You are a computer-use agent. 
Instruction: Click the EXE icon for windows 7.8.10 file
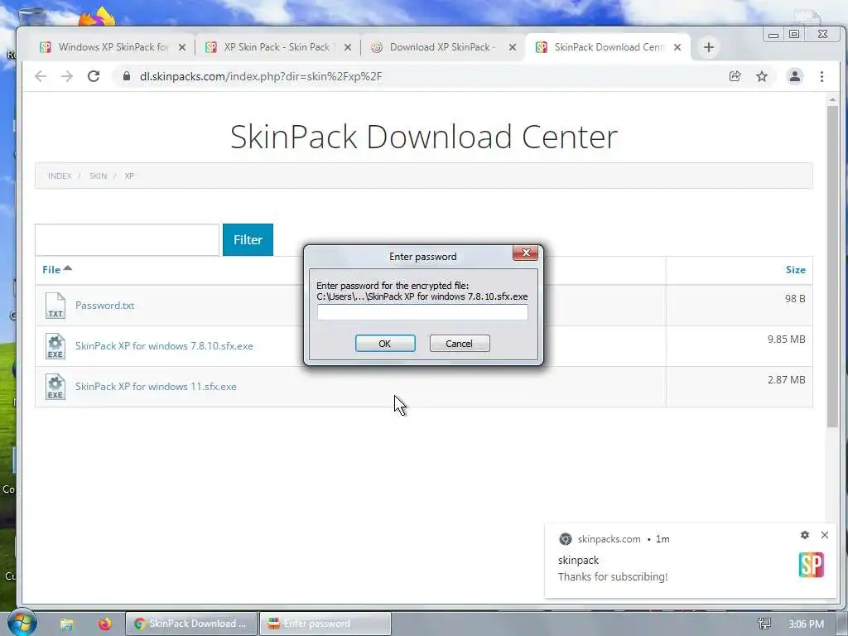click(55, 346)
